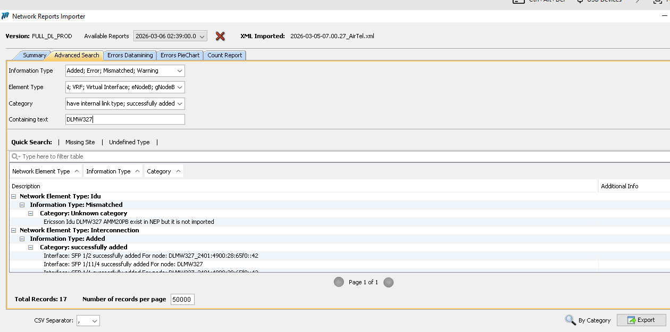Open the Errors PieChart tab
Screen dimensions: 670x332
[x=180, y=55]
